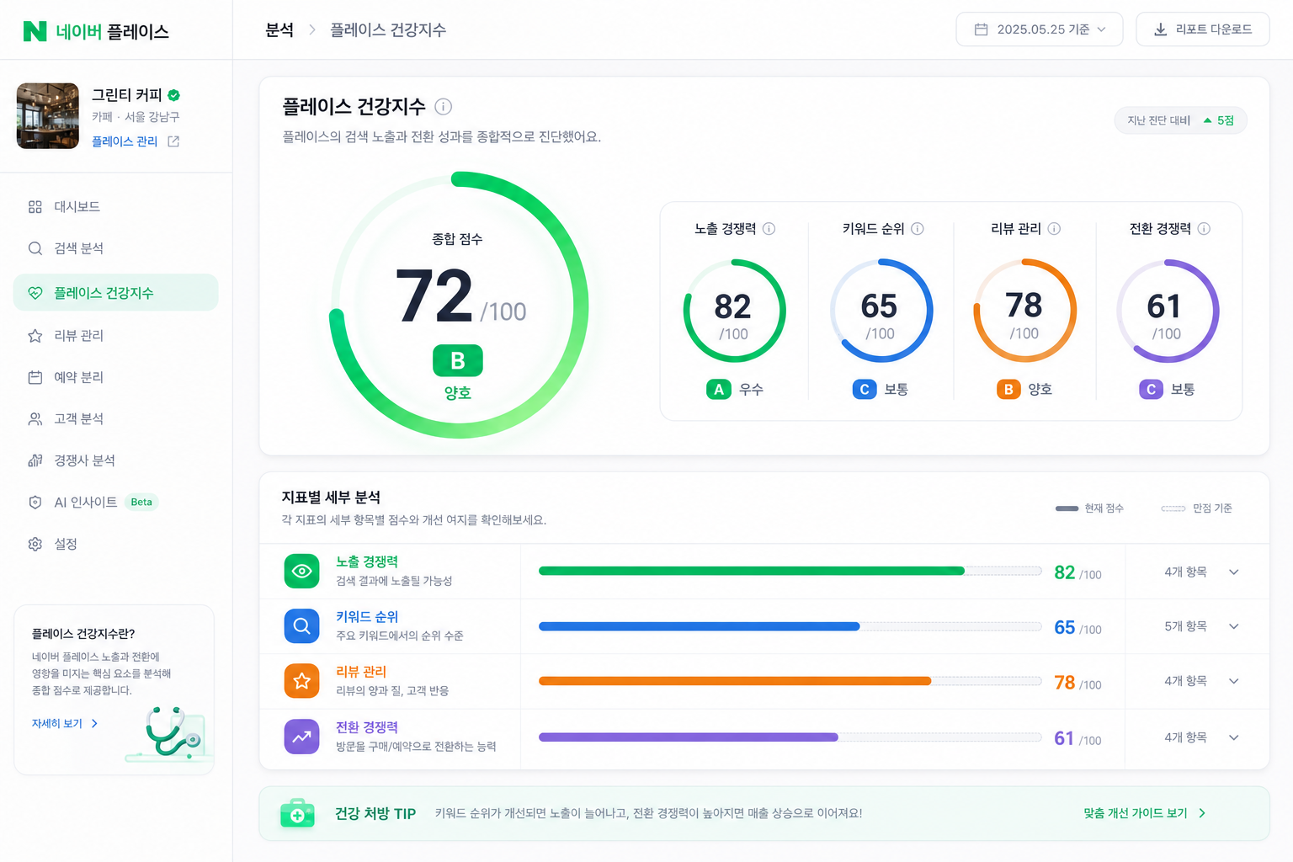This screenshot has width=1293, height=862.
Task: Click the medical kit icon in 건강 처방 TIP banner
Action: click(x=297, y=813)
